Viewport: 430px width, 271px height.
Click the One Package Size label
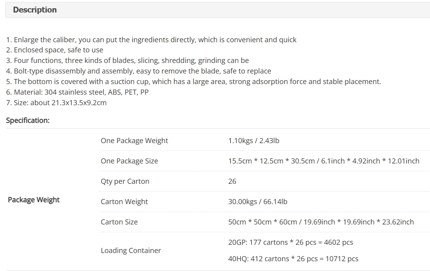click(129, 161)
